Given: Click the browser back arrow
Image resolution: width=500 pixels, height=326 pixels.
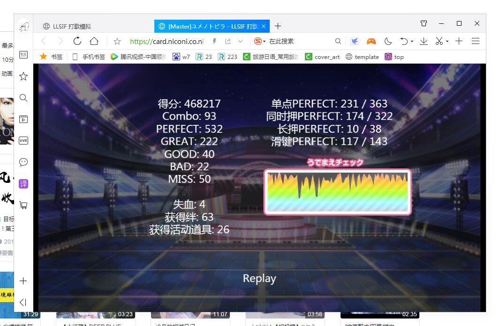Looking at the screenshot, I should click(x=44, y=41).
